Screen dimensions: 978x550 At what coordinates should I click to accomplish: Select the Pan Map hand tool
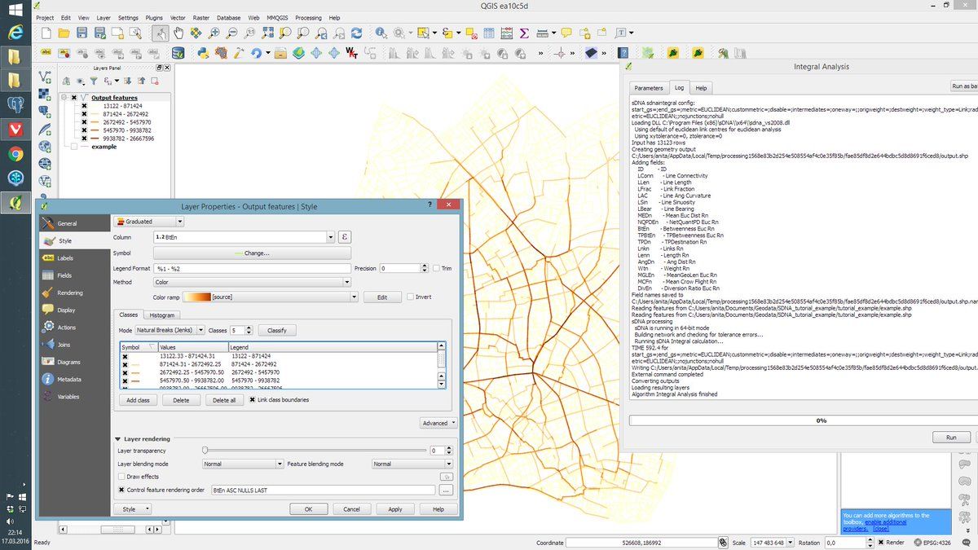[178, 33]
